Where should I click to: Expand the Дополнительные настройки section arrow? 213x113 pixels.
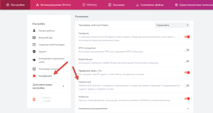click(63, 86)
